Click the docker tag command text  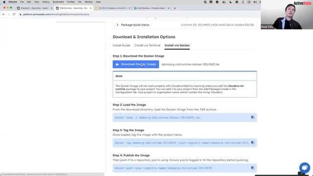(x=181, y=143)
